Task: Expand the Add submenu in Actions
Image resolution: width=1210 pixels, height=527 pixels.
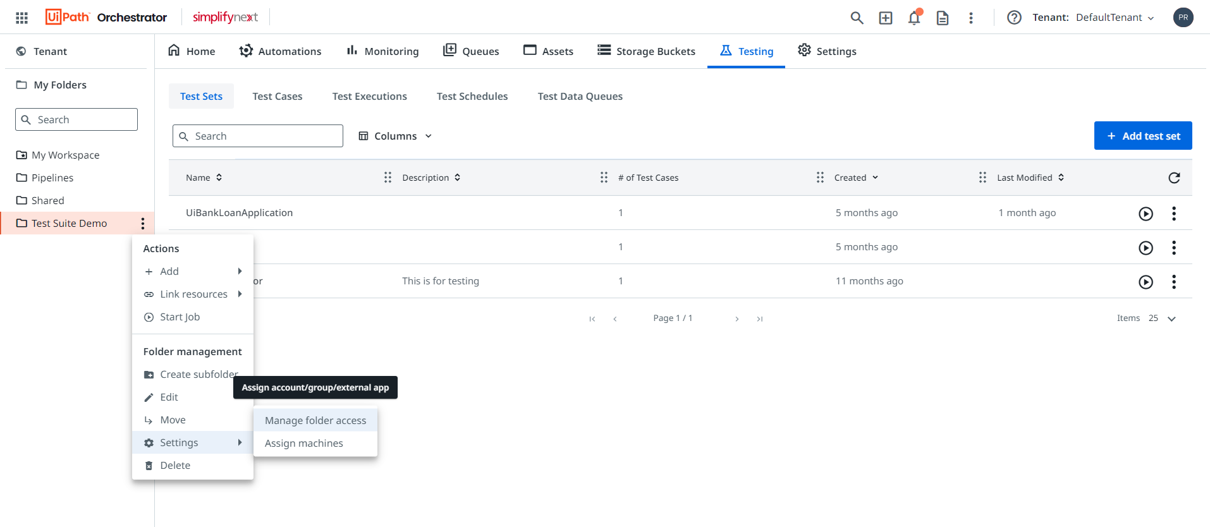Action: pyautogui.click(x=193, y=271)
